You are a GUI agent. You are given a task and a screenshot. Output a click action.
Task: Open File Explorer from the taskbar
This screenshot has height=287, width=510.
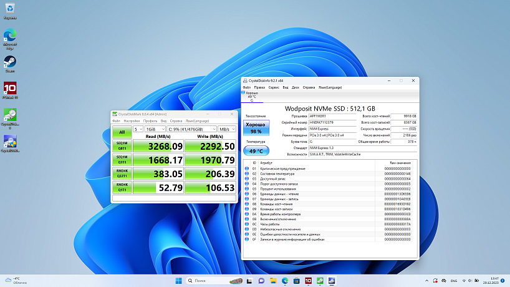(273, 281)
